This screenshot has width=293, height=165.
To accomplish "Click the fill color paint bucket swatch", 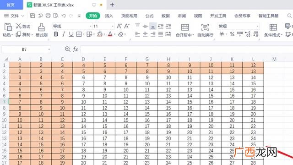I will (x=100, y=34).
